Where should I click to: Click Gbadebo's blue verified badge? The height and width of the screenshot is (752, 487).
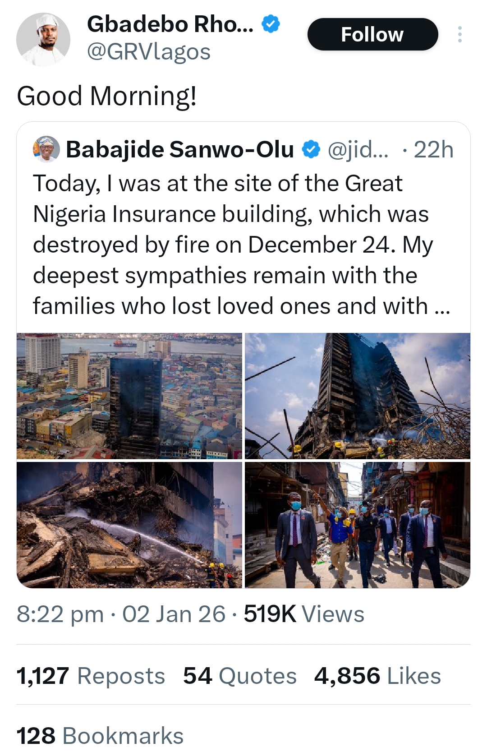click(x=271, y=24)
